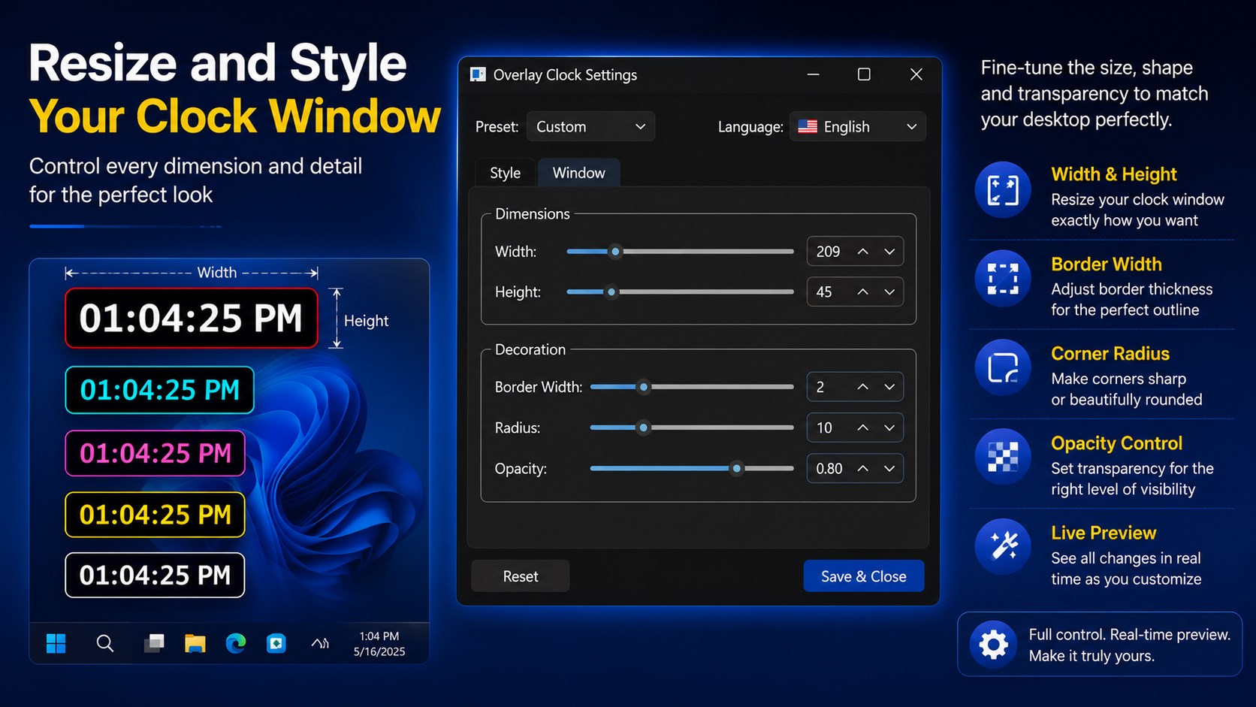Open Task View in the taskbar
Viewport: 1256px width, 707px height.
[x=154, y=643]
